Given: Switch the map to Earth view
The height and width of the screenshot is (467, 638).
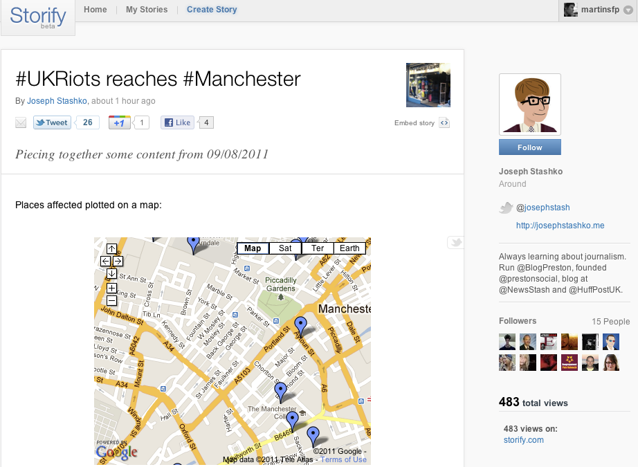Looking at the screenshot, I should [x=349, y=248].
